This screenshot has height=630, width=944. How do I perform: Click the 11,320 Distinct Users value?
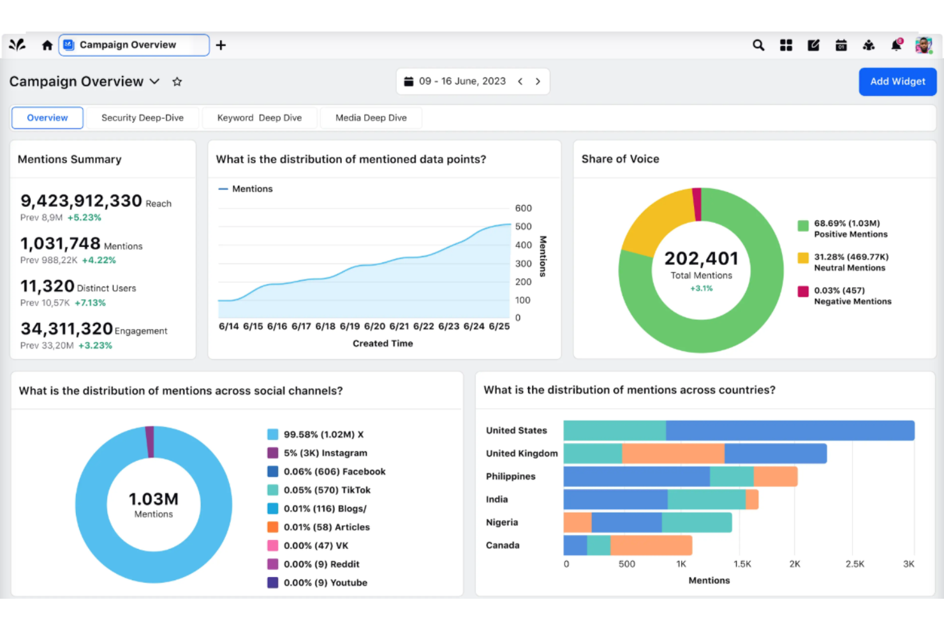coord(47,286)
